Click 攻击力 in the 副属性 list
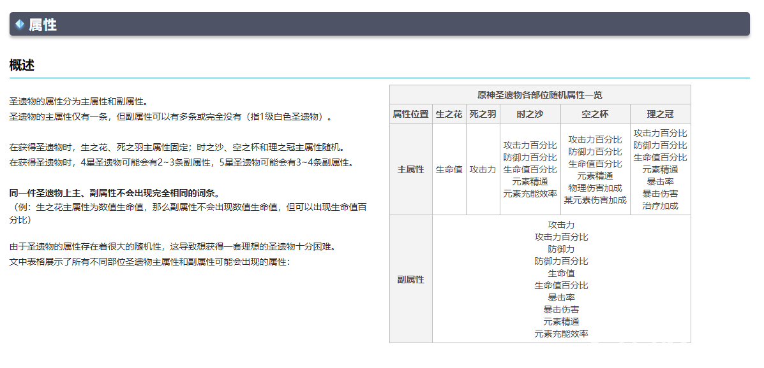 [561, 225]
